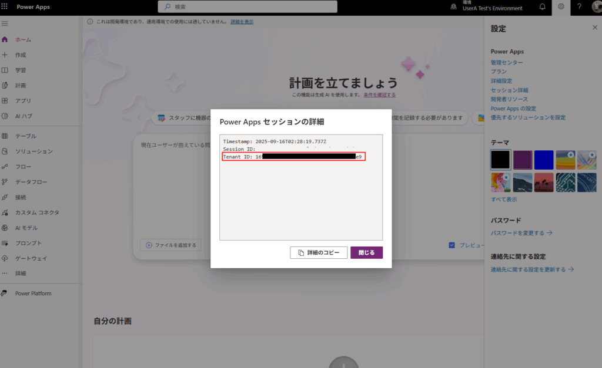The height and width of the screenshot is (368, 602).
Task: Click the 学習 book icon
Action: pyautogui.click(x=5, y=70)
